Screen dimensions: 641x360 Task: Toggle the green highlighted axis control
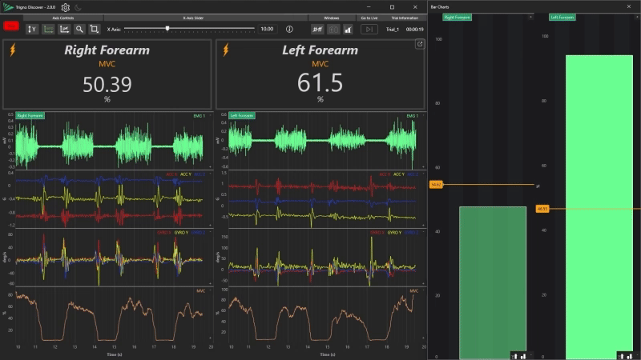pos(48,29)
